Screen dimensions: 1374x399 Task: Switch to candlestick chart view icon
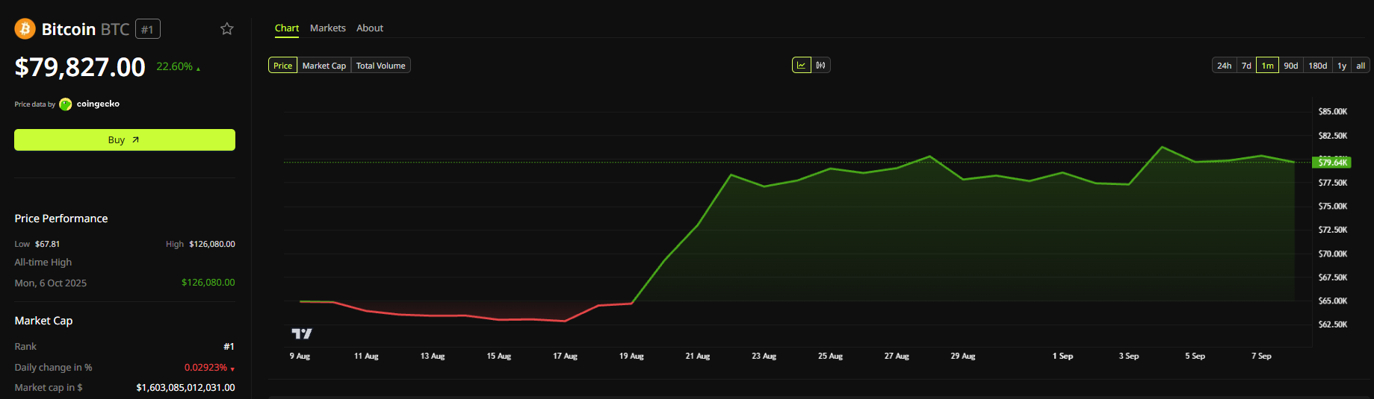click(820, 65)
